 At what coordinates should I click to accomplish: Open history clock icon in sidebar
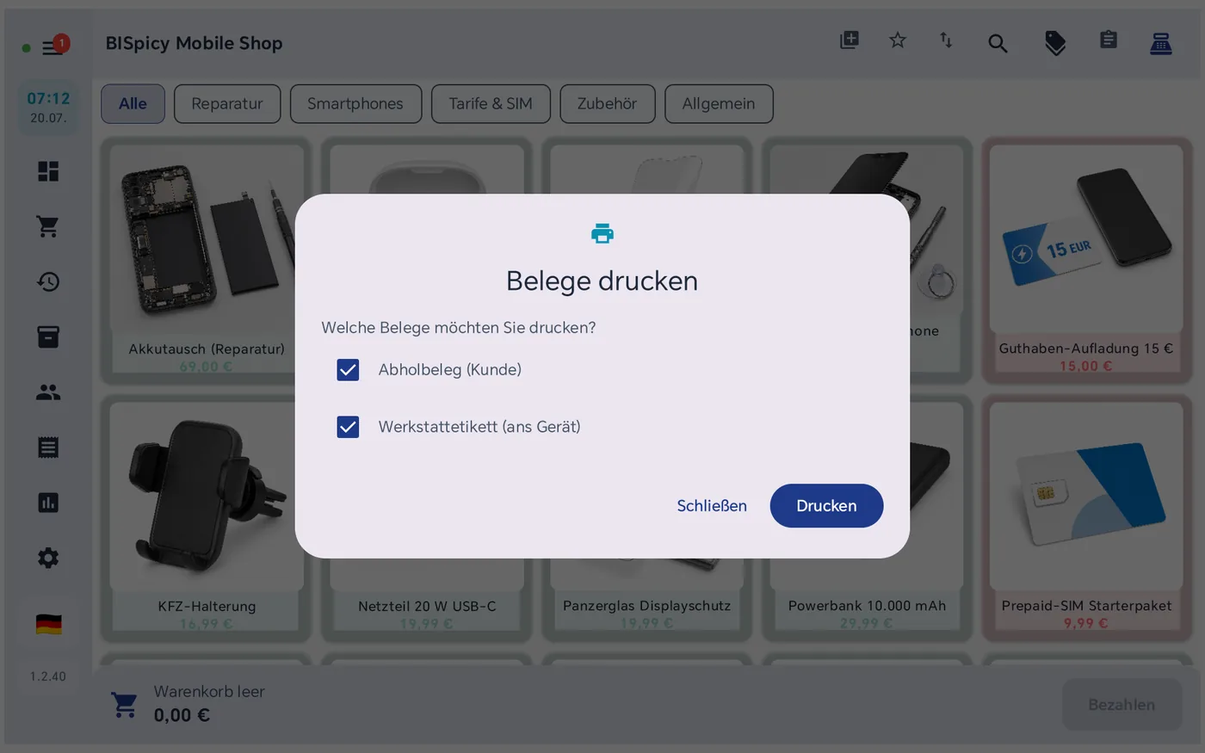tap(48, 281)
